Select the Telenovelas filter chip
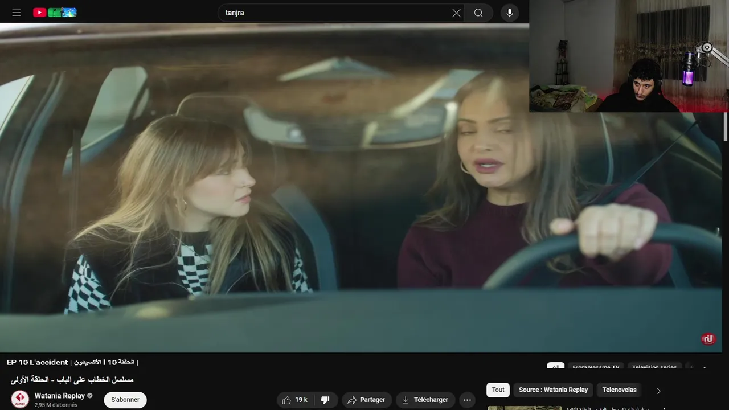 (619, 390)
